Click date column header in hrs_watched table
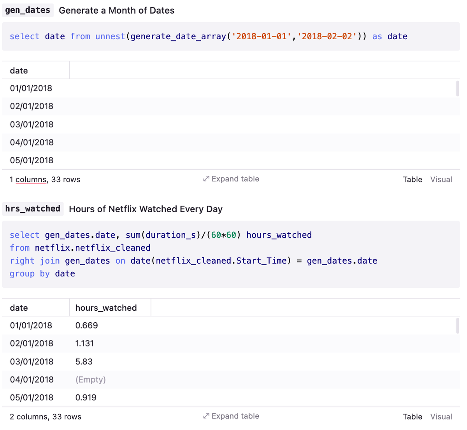 click(x=19, y=308)
